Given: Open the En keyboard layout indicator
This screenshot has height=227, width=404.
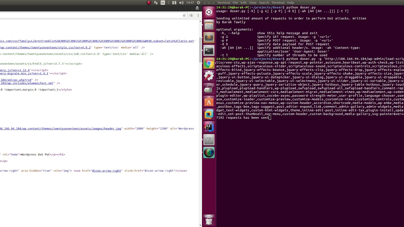Looking at the screenshot, I should [163, 3].
